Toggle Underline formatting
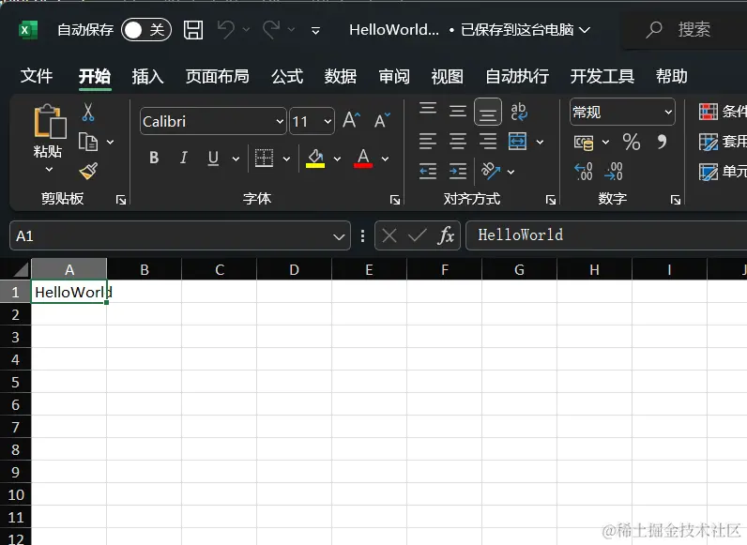Screen dimensions: 747x545 [213, 158]
